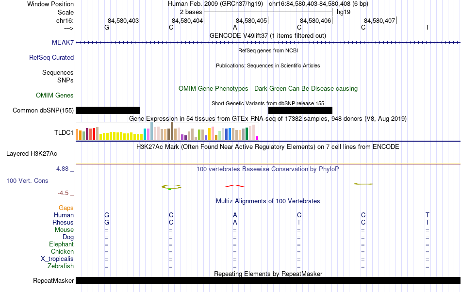Image resolution: width=461 pixels, height=292 pixels.
Task: Click the Gene Expression in 54 tissues title
Action: [x=268, y=118]
